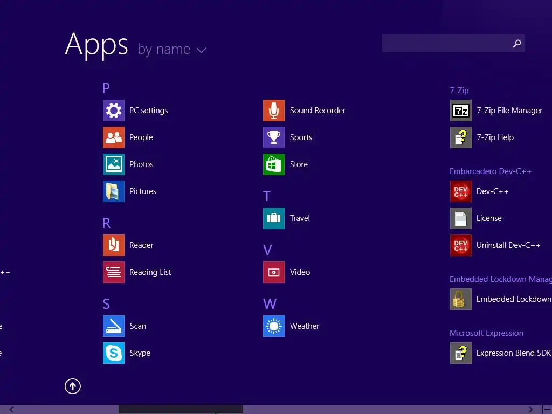Click the 'Photos' label text
Screen dimensions: 552x414
tap(141, 164)
